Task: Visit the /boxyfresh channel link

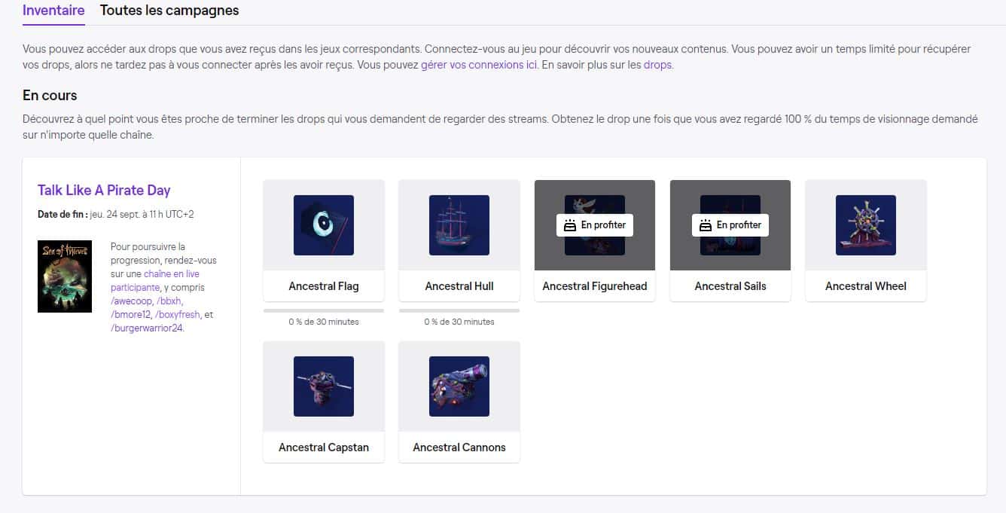Action: click(178, 315)
